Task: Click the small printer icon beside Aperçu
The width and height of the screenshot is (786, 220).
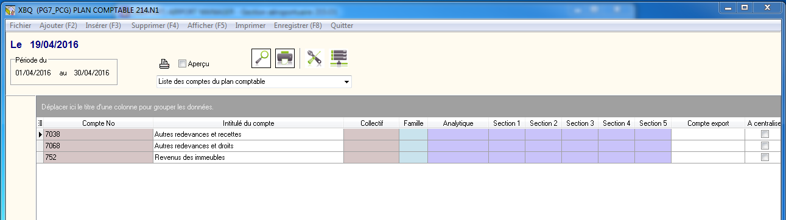Action: [164, 63]
